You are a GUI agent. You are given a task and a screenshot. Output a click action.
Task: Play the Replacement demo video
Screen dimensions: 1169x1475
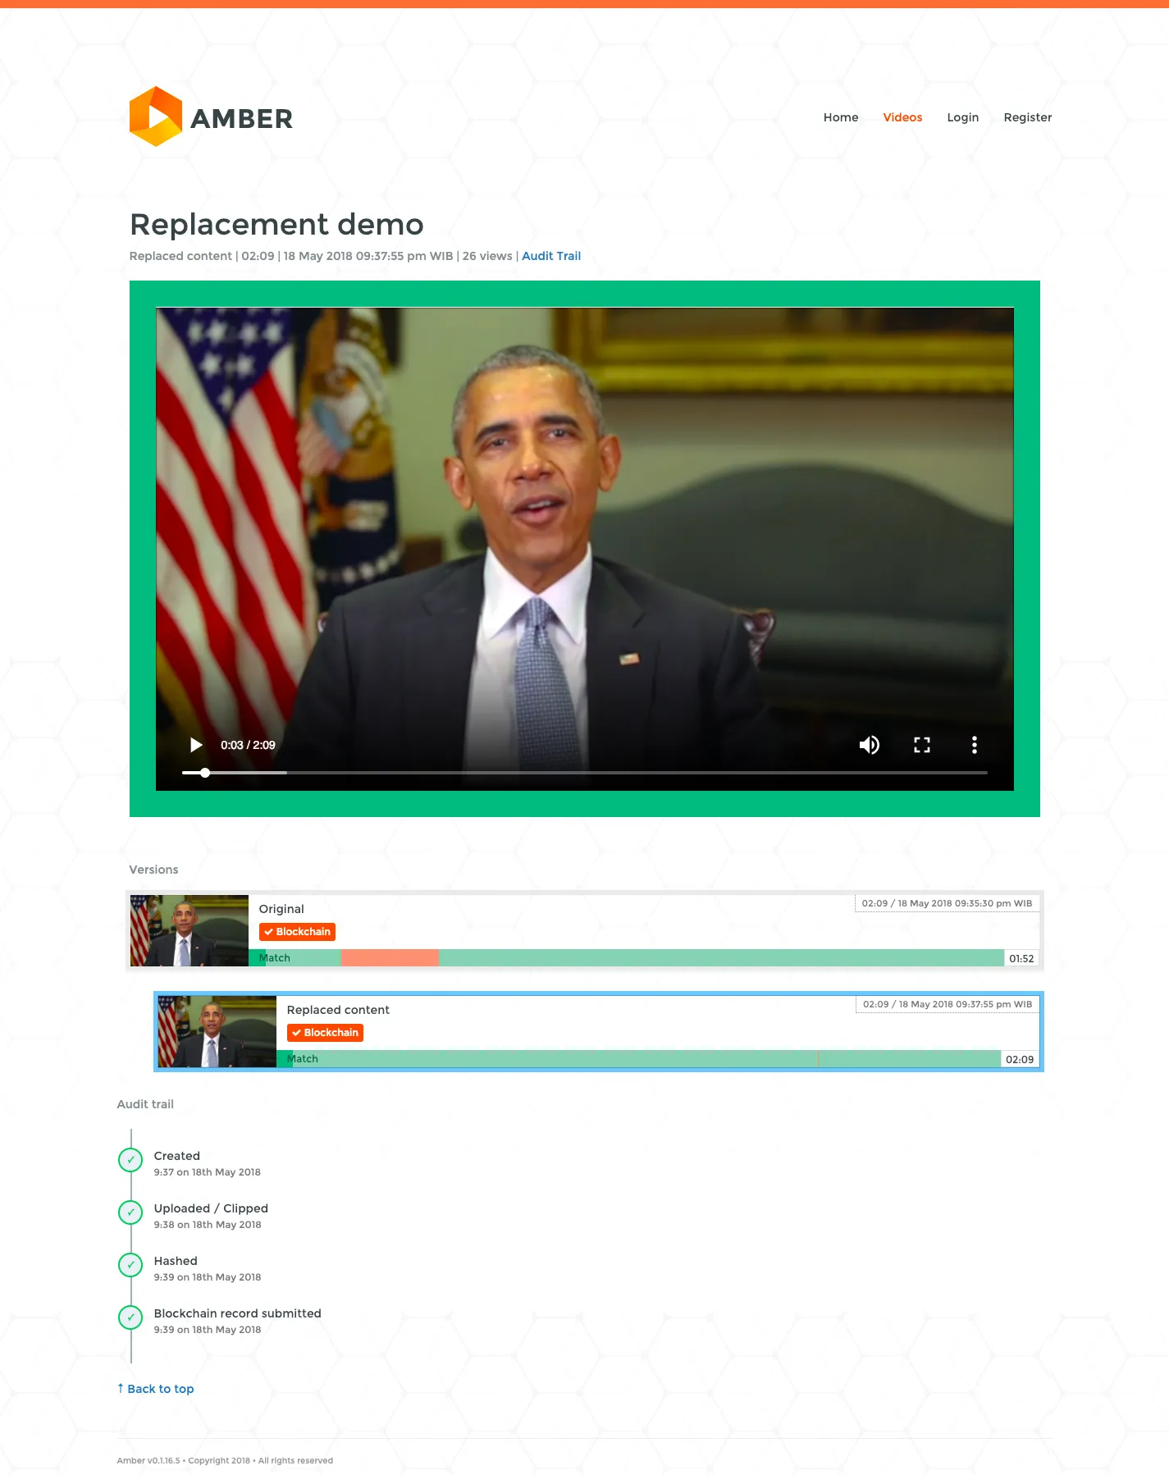[x=196, y=745]
